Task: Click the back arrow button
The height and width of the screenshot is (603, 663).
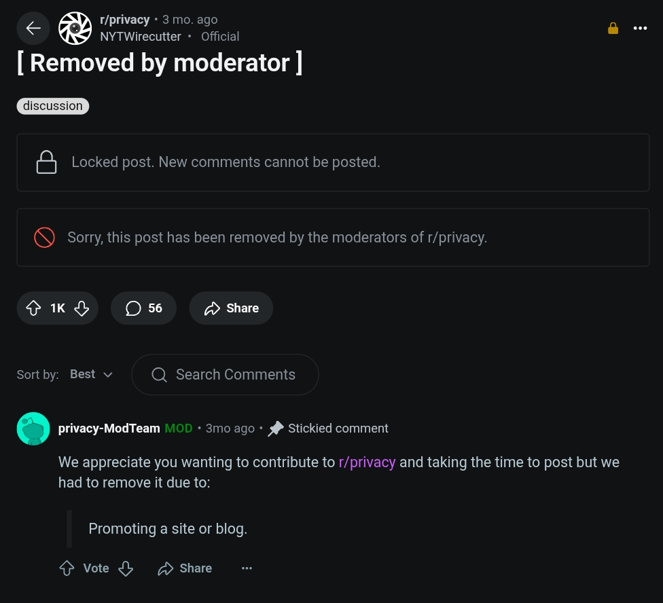Action: point(33,28)
